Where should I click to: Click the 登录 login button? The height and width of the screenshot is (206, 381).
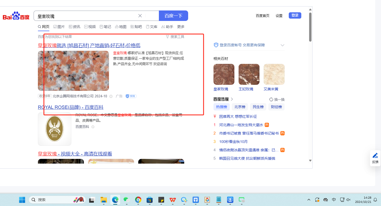[295, 15]
